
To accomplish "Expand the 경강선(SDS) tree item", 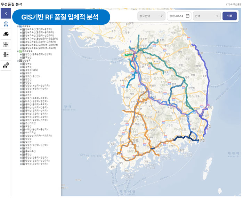I will click(21, 69).
